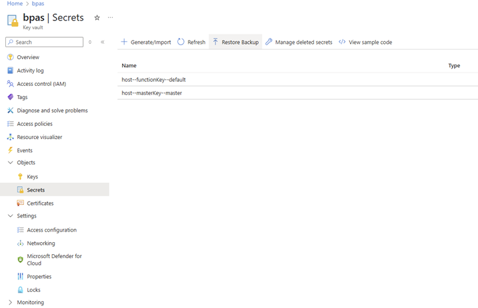Collapse the Objects section chevron
Screen dimensions: 478x308
(x=11, y=163)
